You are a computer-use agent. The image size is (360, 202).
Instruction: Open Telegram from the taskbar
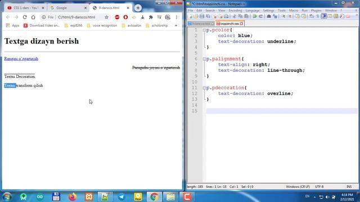click(x=121, y=197)
